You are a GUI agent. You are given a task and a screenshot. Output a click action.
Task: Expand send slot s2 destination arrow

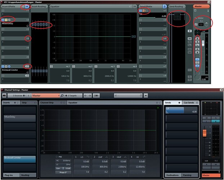(140, 23)
